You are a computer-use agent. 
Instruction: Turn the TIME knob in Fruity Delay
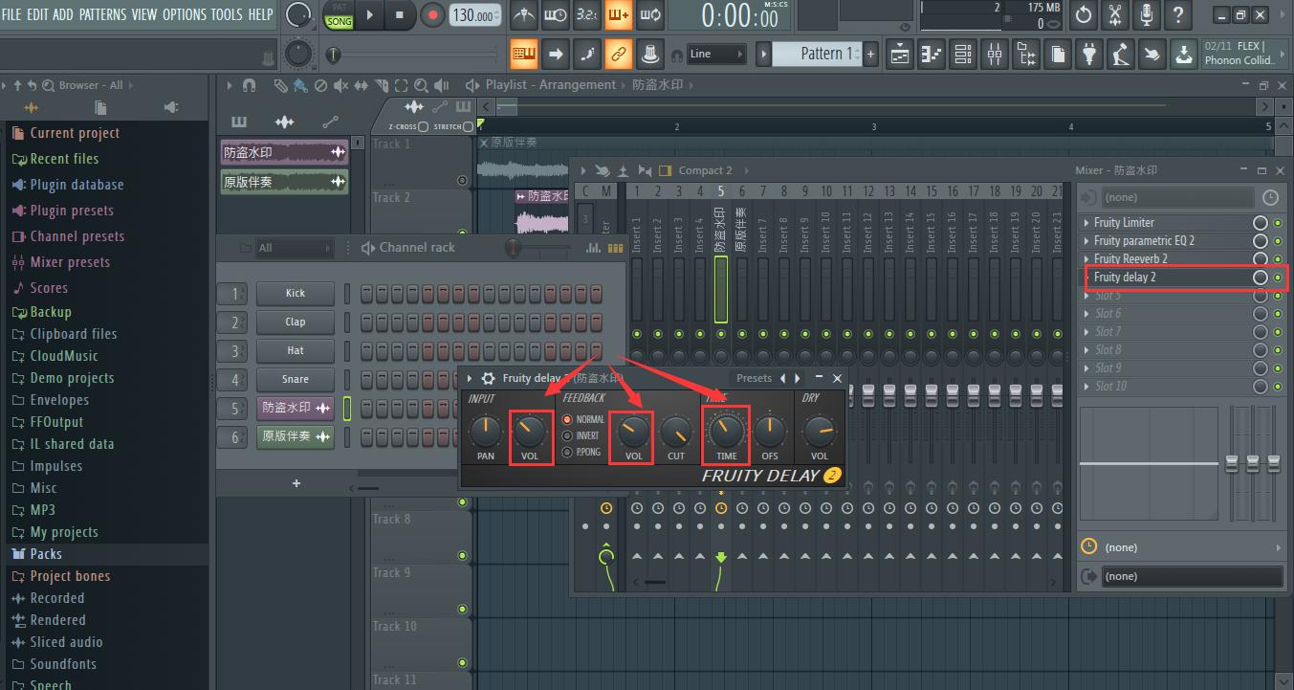725,433
